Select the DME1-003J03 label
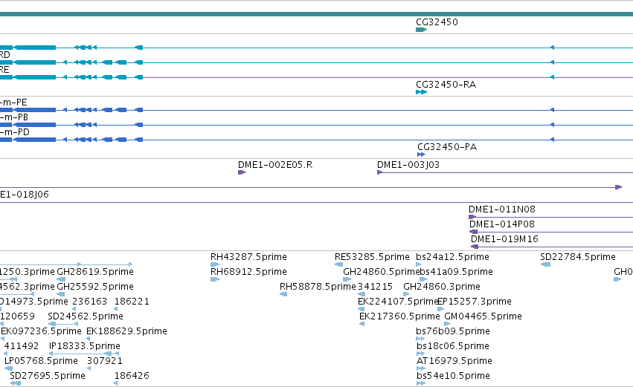633x387 pixels. [408, 165]
